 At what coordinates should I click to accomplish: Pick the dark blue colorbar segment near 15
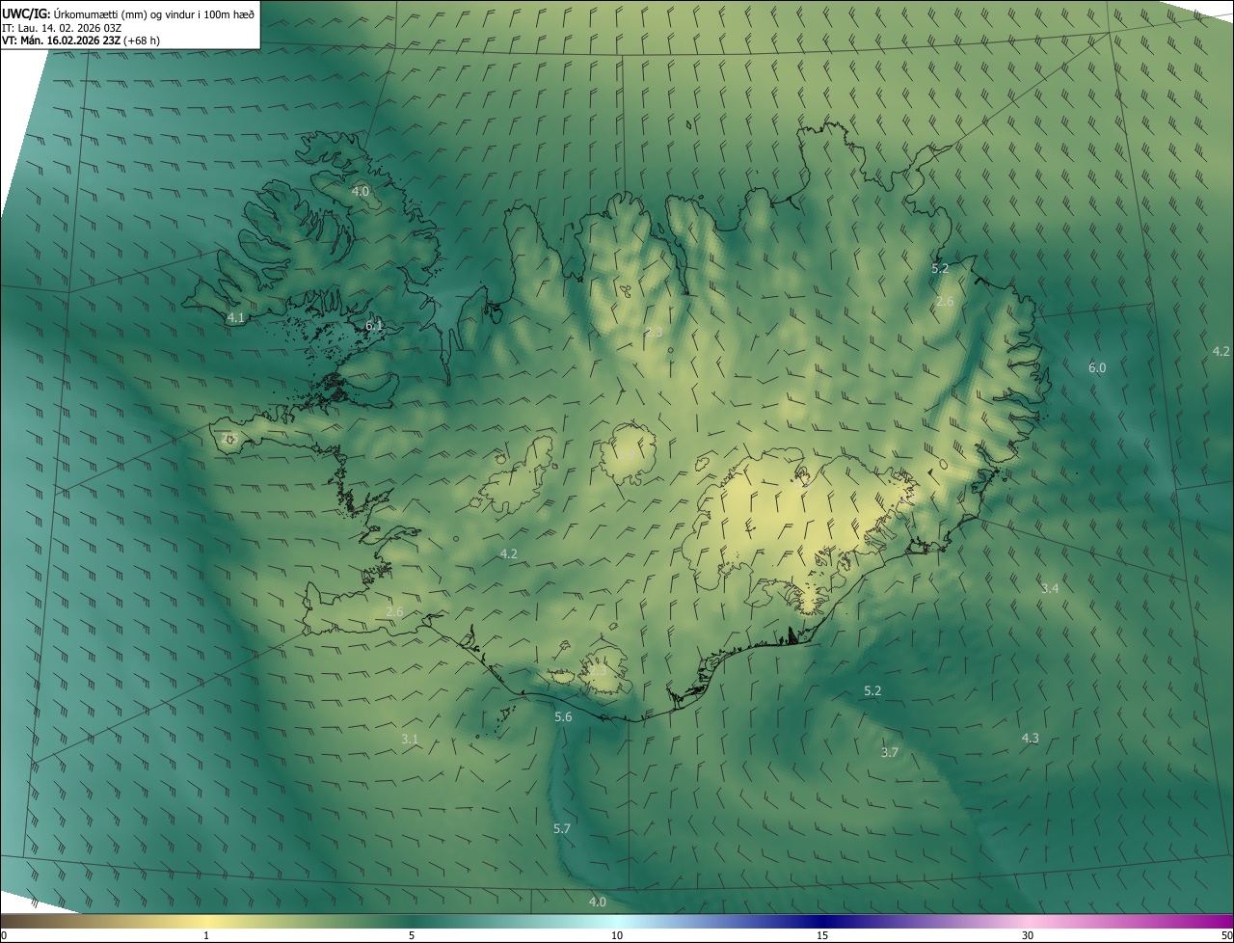tap(822, 921)
